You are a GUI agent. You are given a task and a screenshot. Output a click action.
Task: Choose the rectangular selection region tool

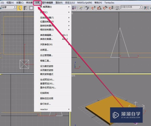point(31,8)
